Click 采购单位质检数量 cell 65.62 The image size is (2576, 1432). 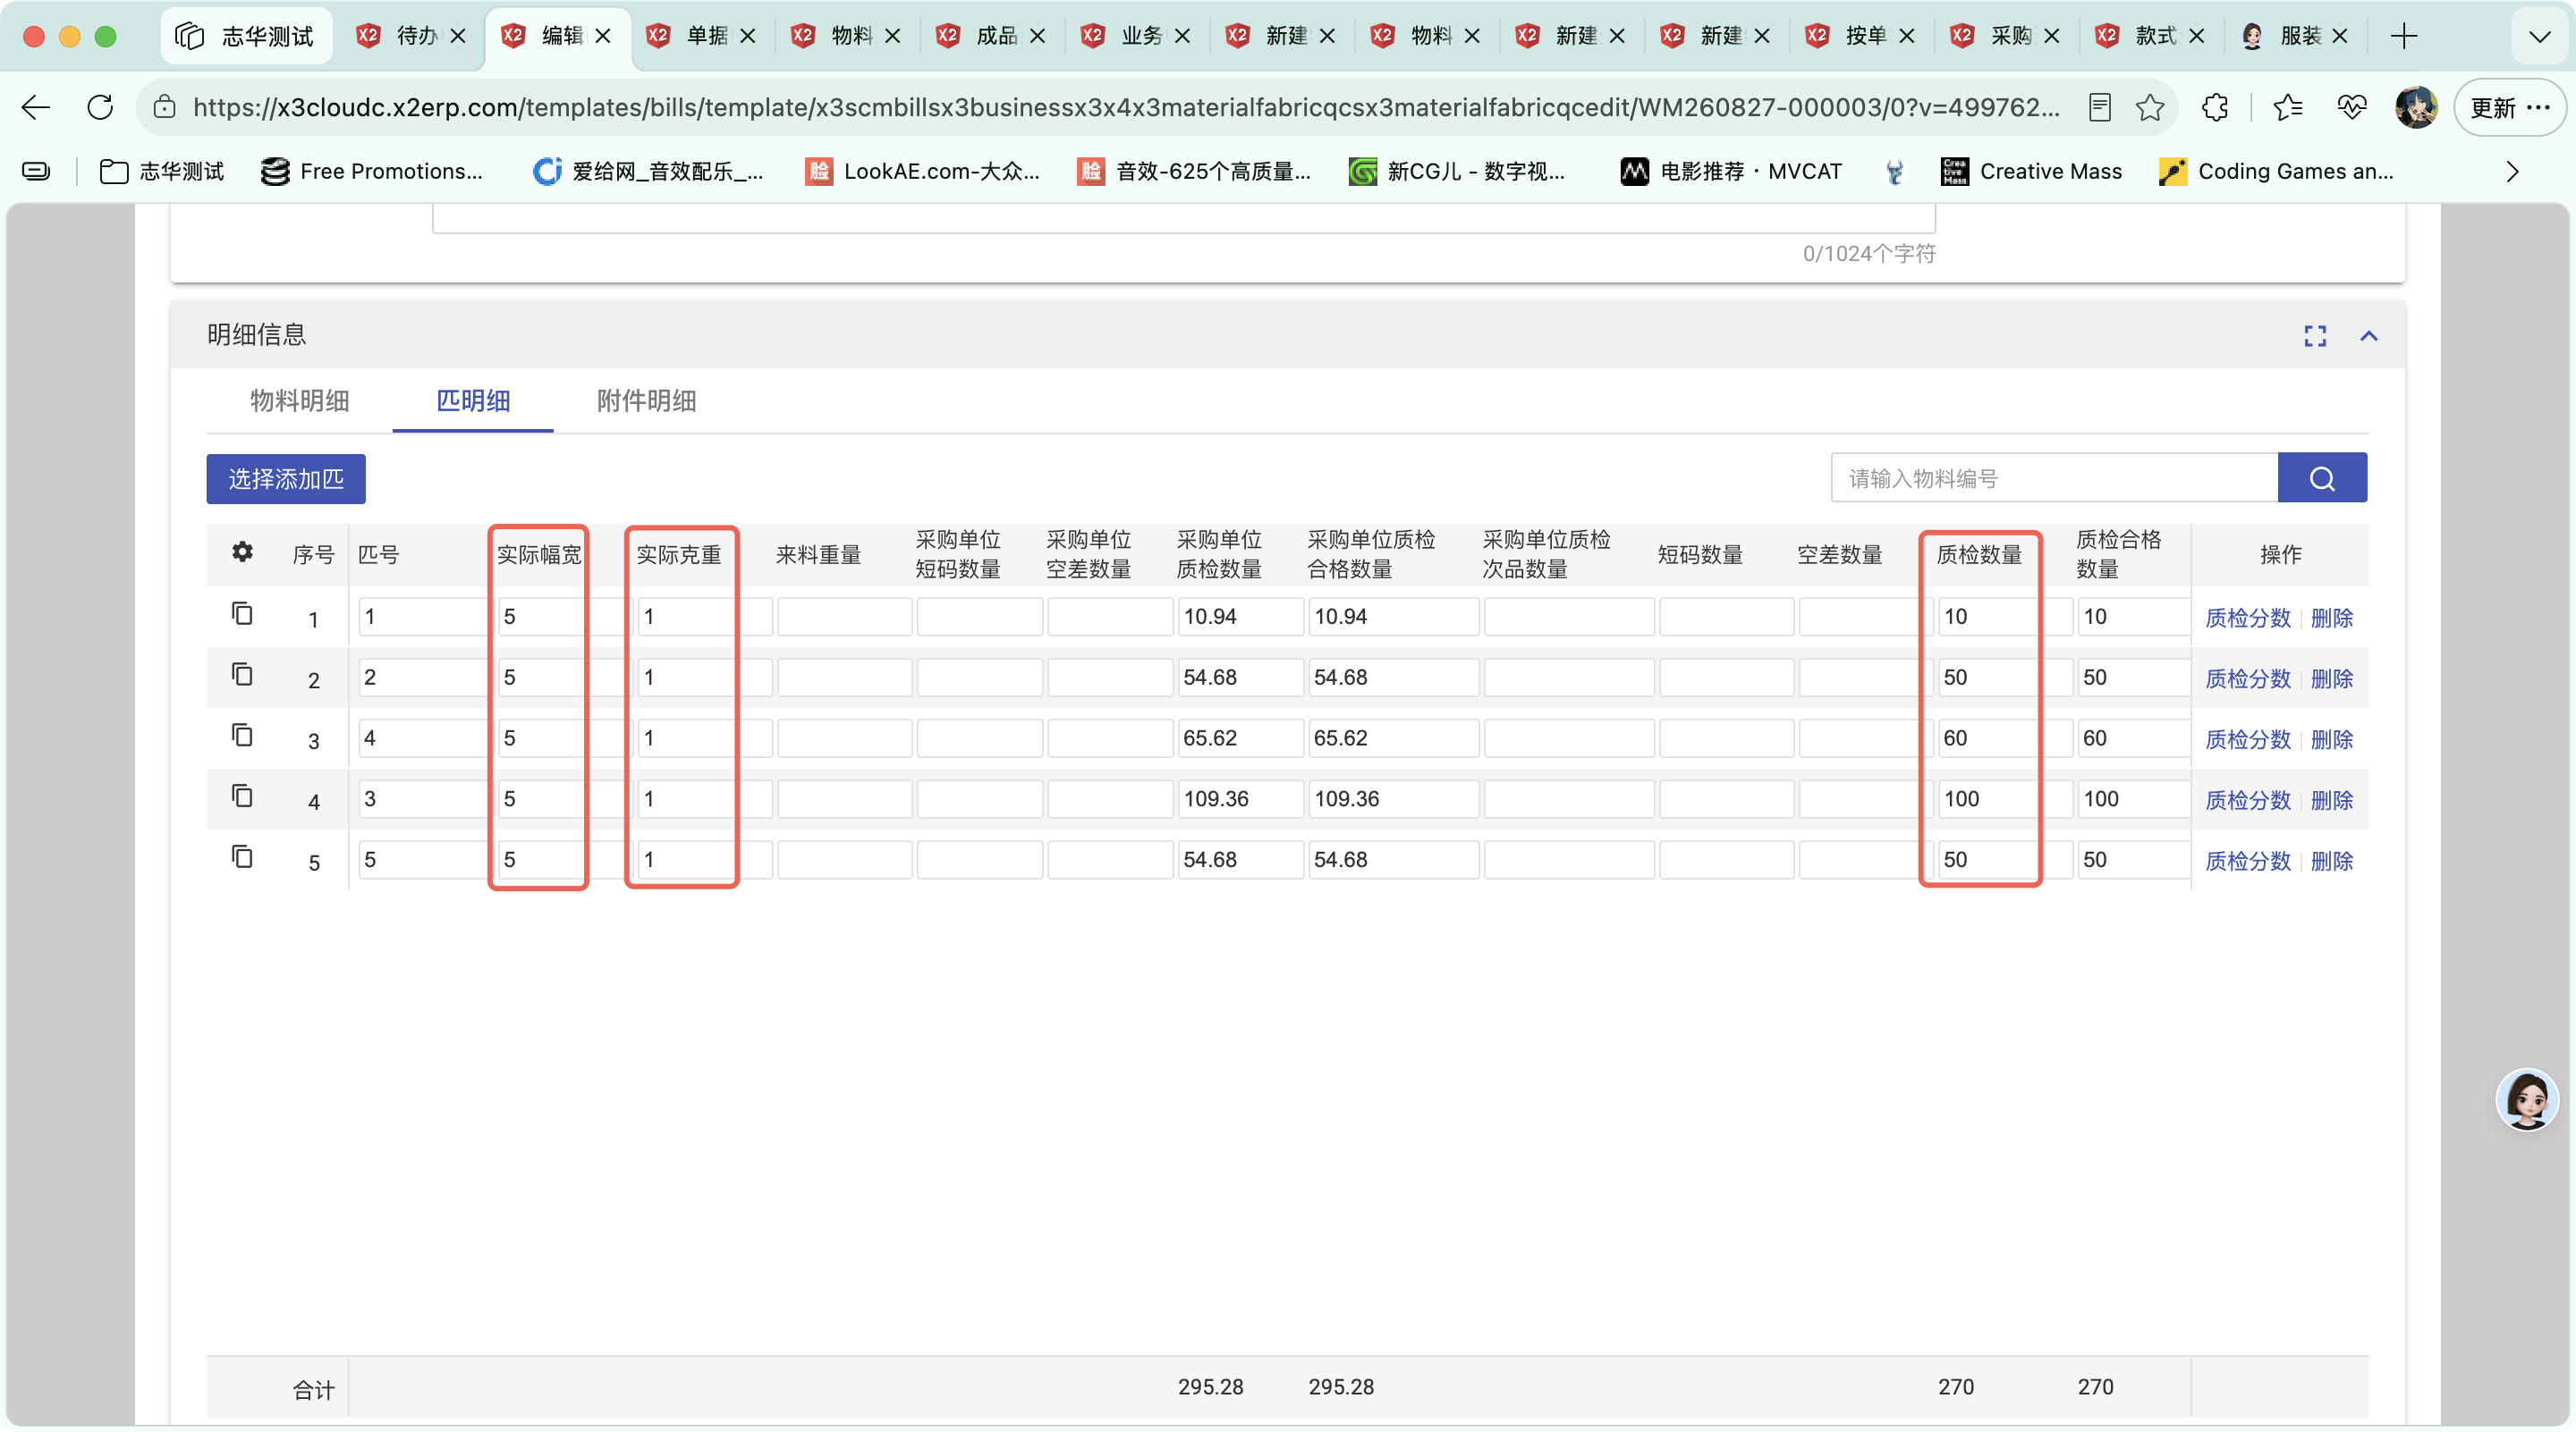pyautogui.click(x=1240, y=737)
